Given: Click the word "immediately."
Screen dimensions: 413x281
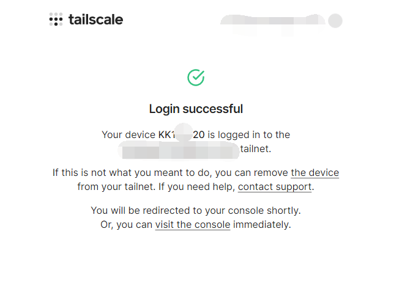Looking at the screenshot, I should [x=262, y=225].
